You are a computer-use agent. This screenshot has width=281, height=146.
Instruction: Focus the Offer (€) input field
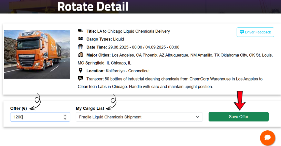(34, 117)
